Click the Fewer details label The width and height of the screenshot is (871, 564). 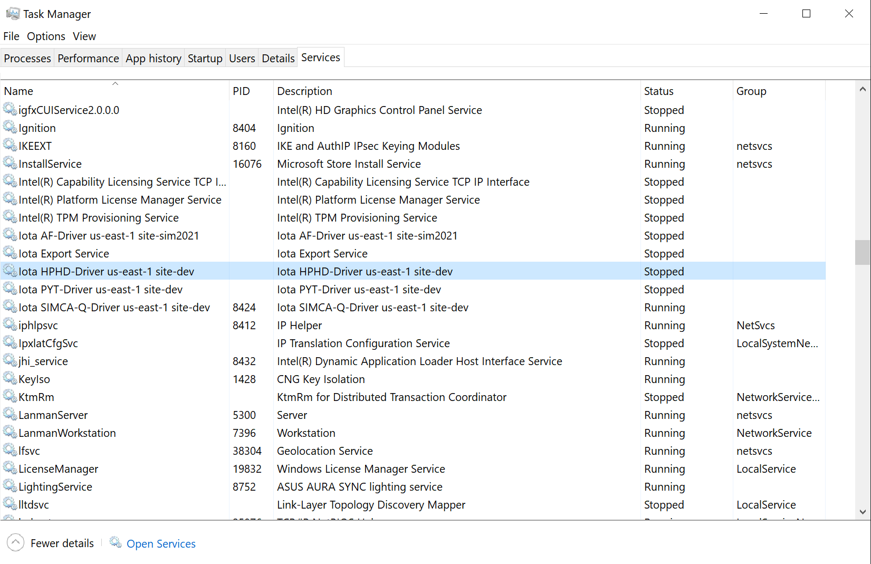(62, 543)
